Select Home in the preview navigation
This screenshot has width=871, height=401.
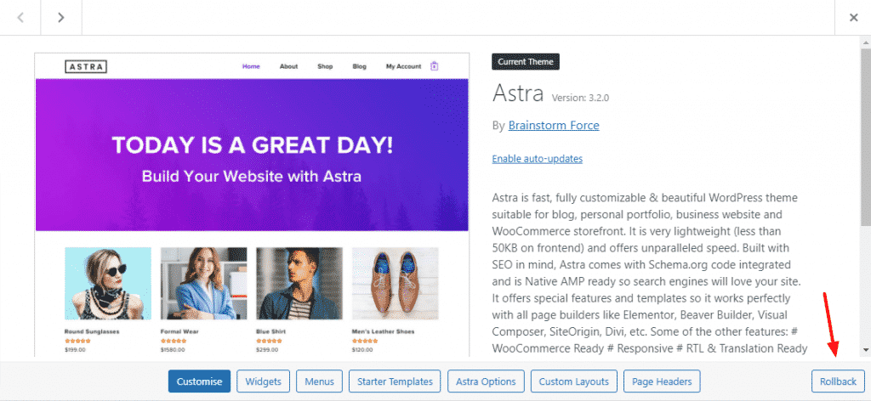click(251, 66)
